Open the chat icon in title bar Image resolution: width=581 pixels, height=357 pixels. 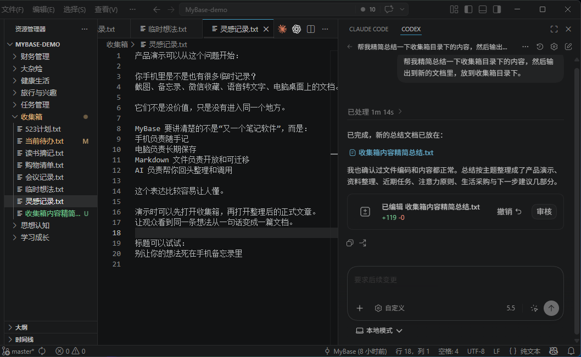click(x=389, y=9)
